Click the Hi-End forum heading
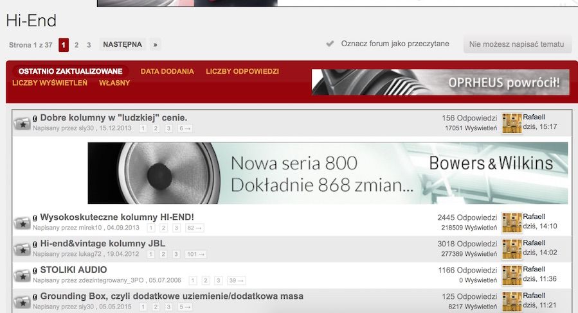Image resolution: width=578 pixels, height=313 pixels. (x=32, y=21)
